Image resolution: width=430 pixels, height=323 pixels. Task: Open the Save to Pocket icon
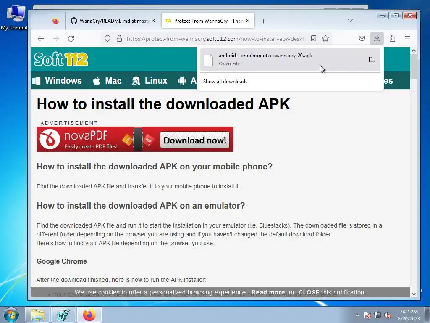point(362,38)
